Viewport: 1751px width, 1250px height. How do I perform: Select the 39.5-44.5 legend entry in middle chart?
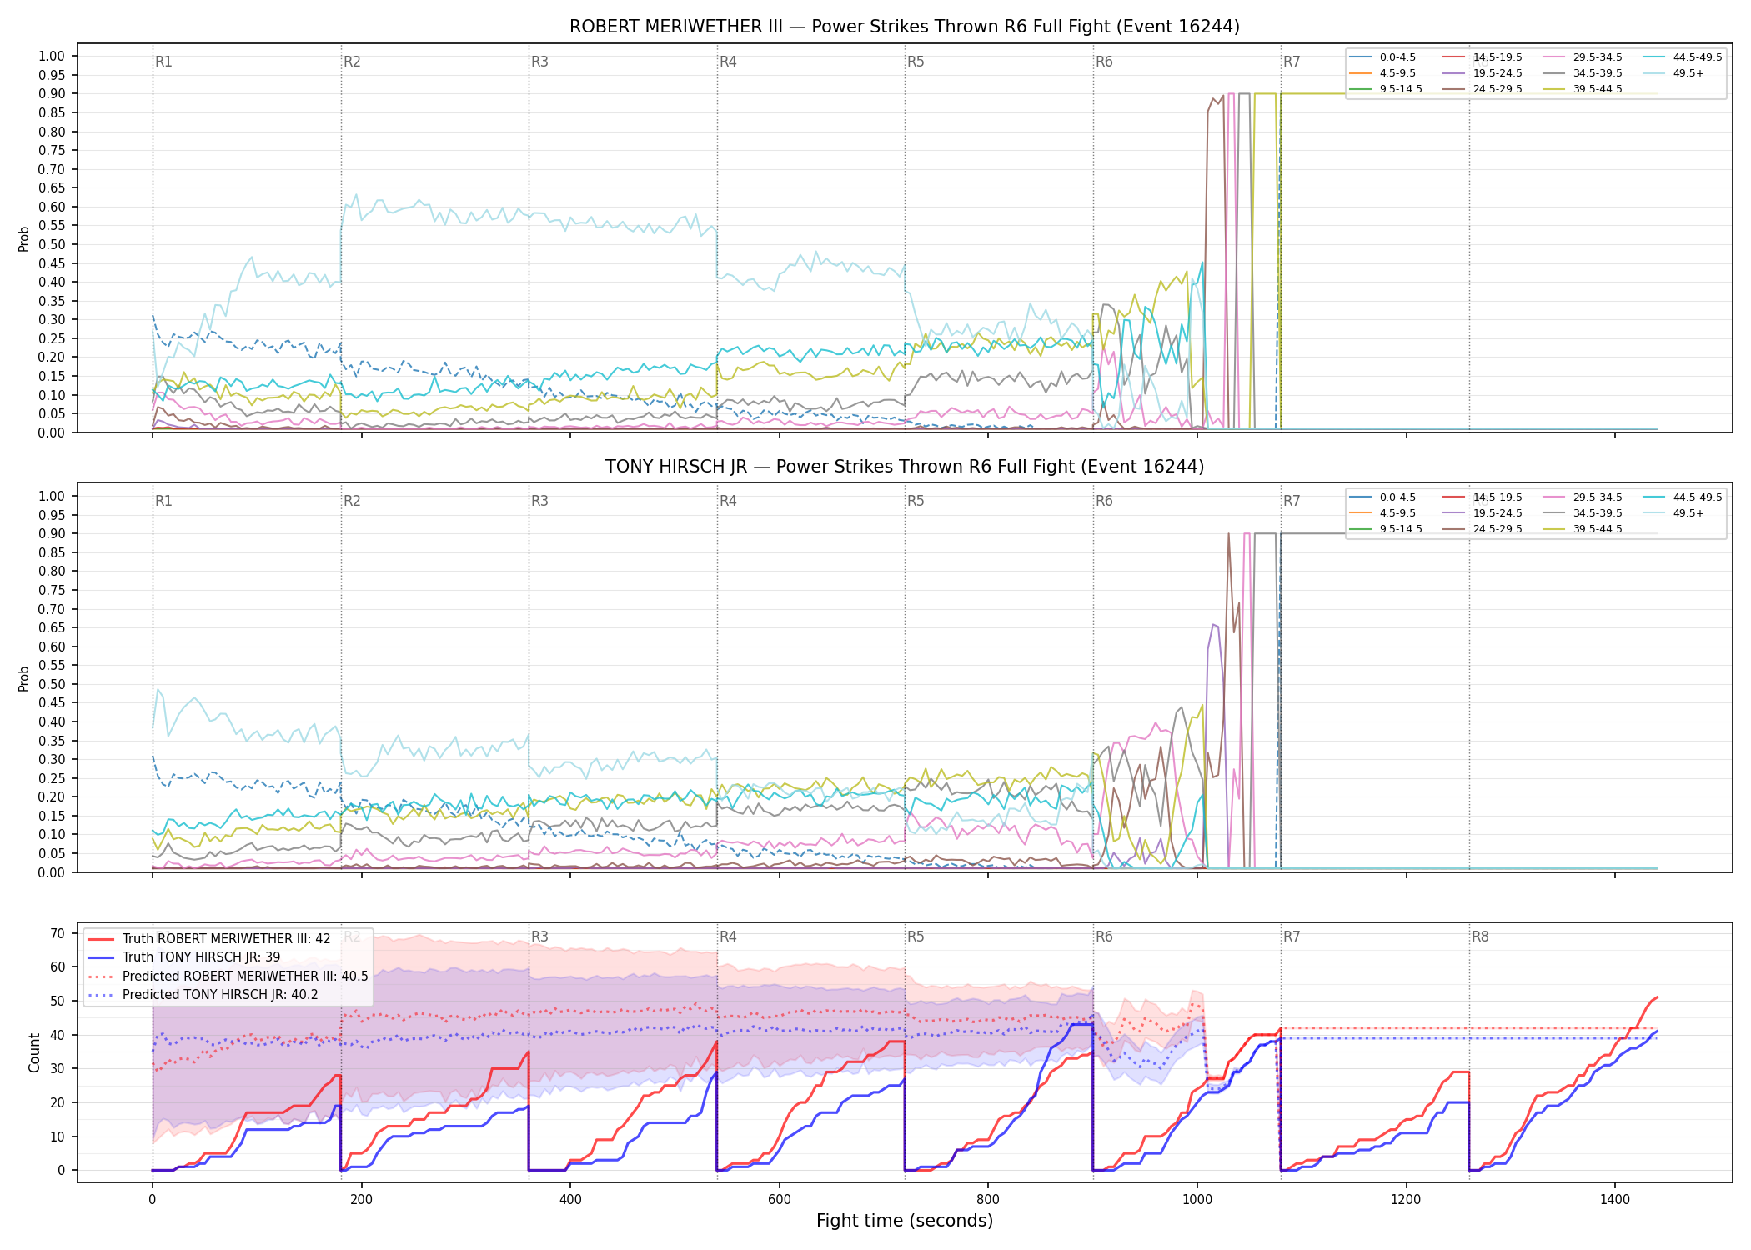click(x=1583, y=529)
